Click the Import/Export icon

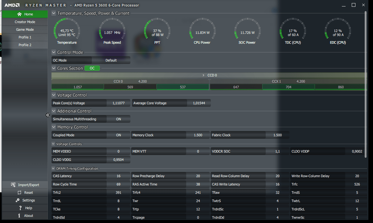click(x=13, y=185)
